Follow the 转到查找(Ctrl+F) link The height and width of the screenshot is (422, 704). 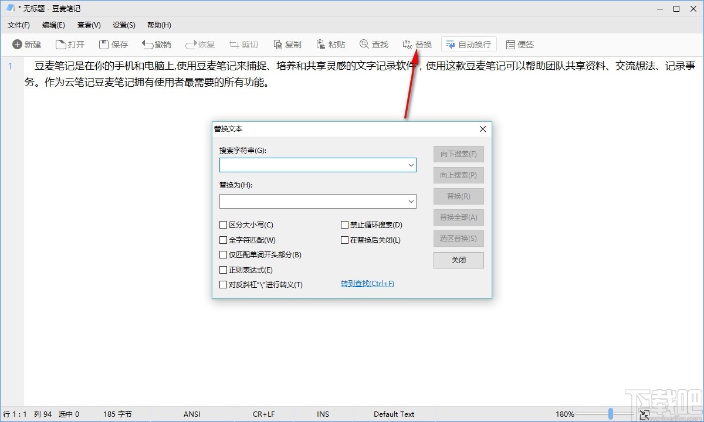(x=367, y=284)
